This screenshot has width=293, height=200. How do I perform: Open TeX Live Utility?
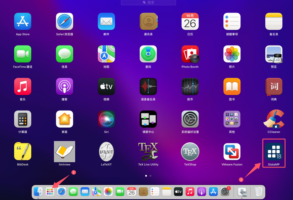(x=148, y=152)
